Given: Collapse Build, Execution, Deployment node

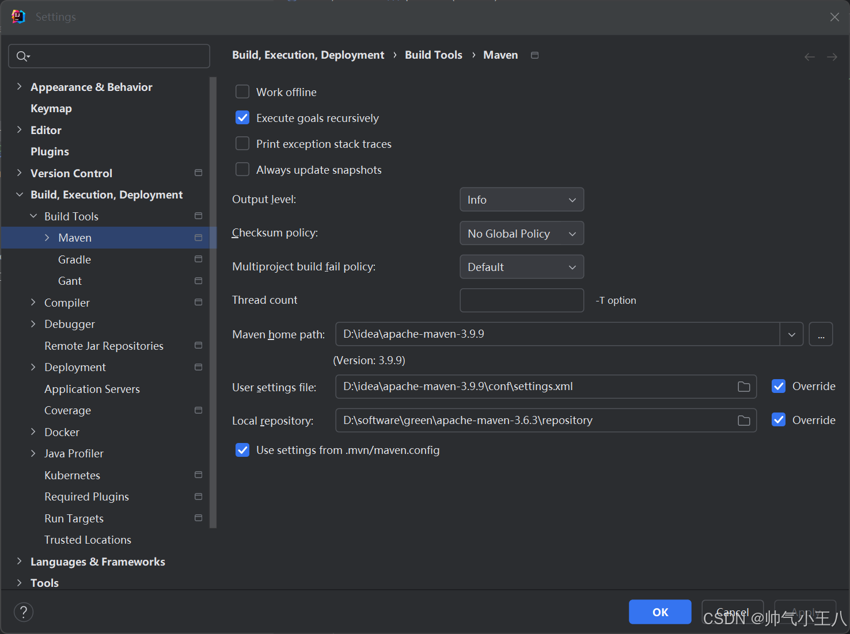Looking at the screenshot, I should (19, 194).
